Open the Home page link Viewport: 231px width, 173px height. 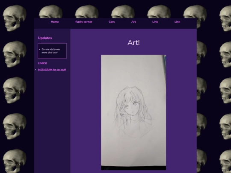coord(55,22)
